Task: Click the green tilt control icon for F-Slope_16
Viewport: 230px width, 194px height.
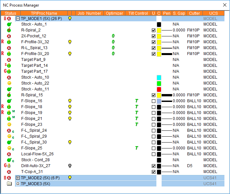Action: pos(137,101)
